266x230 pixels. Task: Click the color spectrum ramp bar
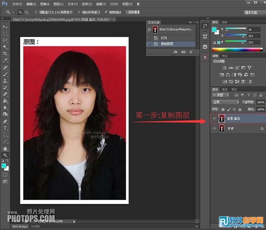pyautogui.click(x=237, y=49)
